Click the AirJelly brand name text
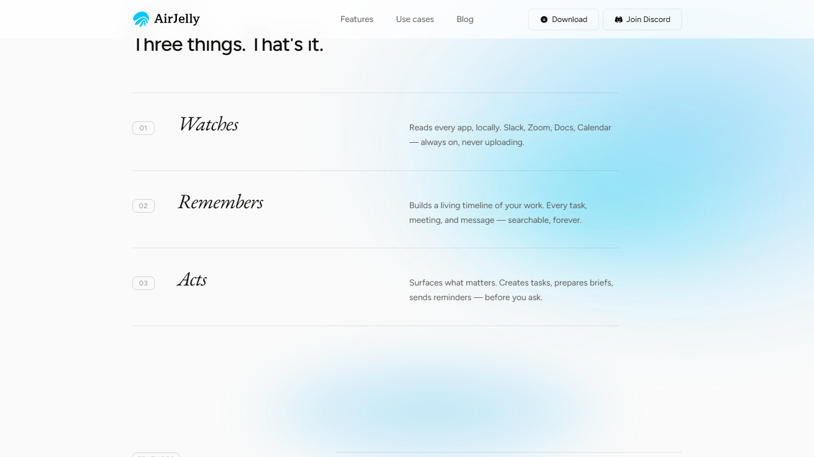Image resolution: width=814 pixels, height=457 pixels. (177, 19)
